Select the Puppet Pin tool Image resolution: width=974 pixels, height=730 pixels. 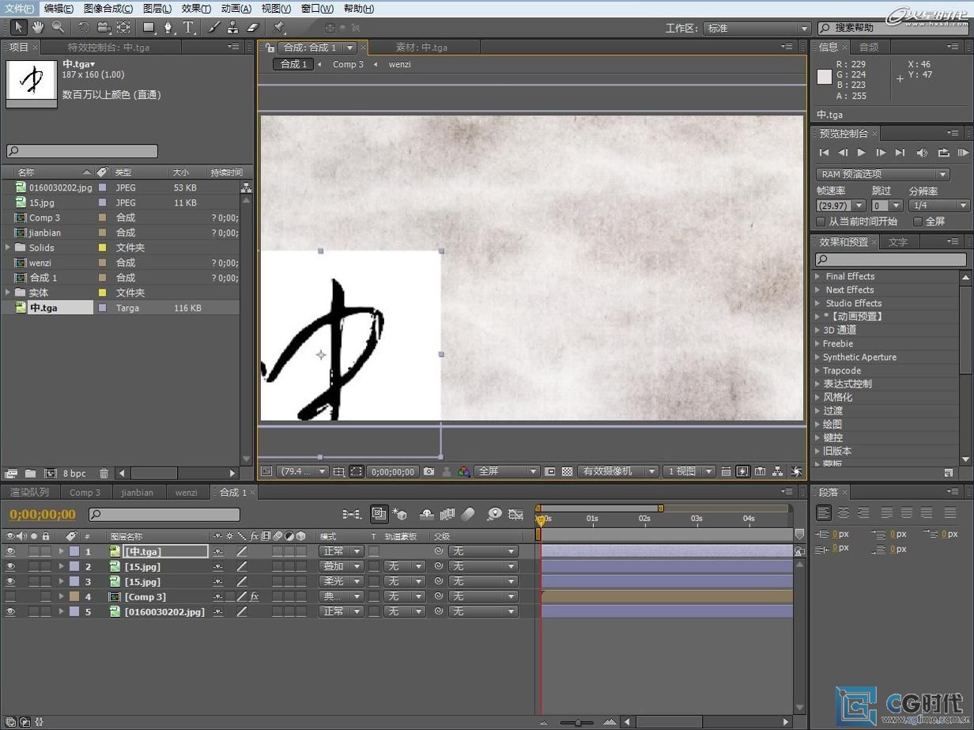(x=278, y=27)
